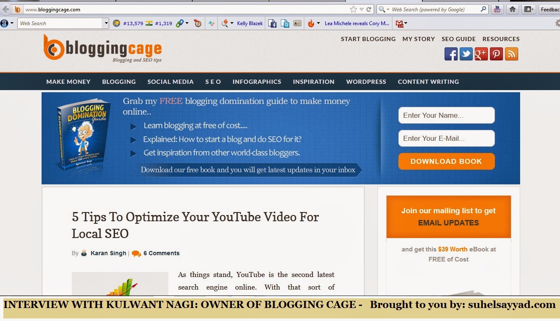The image size is (560, 321).
Task: Select S E O in navigation bar
Action: point(213,82)
